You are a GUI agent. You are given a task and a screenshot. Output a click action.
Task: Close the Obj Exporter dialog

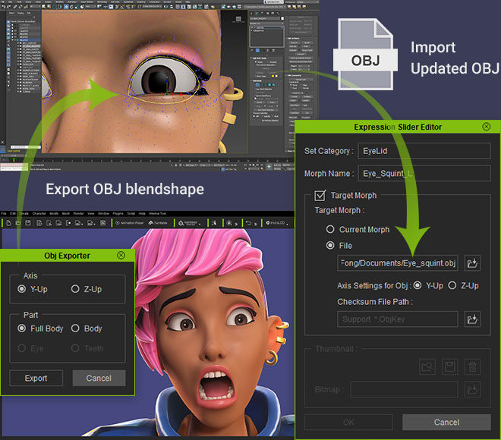[x=121, y=256]
